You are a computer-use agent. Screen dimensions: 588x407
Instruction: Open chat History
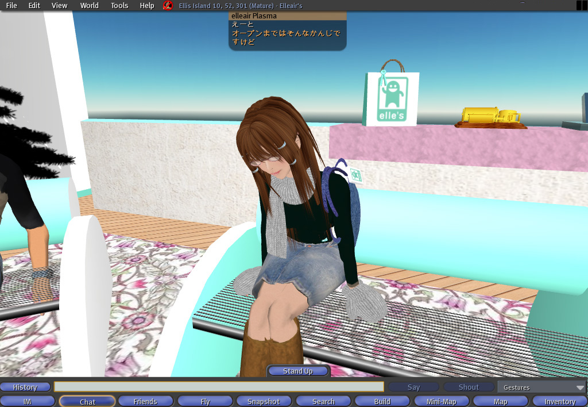click(25, 387)
